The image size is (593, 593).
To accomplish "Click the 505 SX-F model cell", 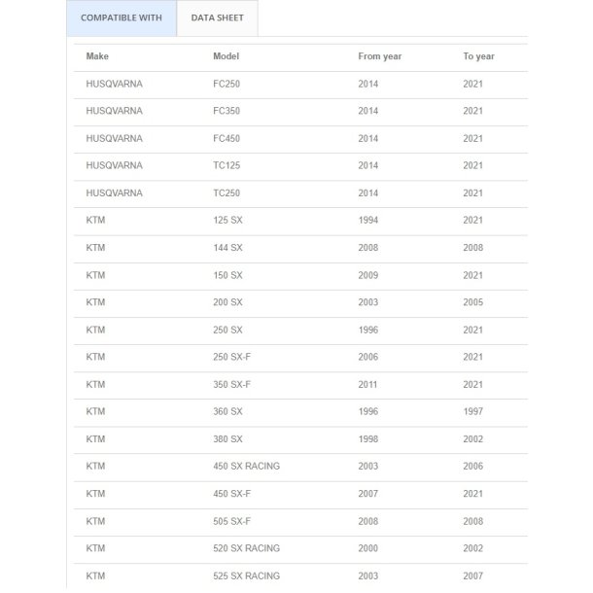I will [x=231, y=521].
